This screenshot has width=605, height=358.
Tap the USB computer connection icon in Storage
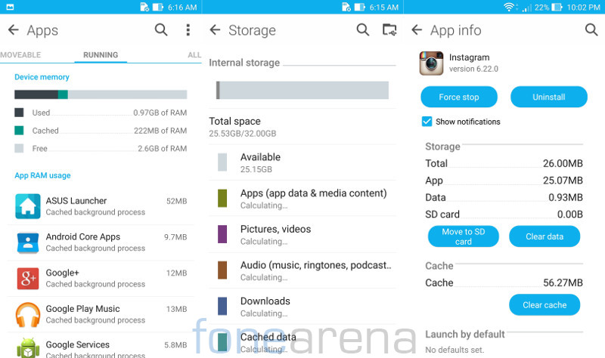389,29
